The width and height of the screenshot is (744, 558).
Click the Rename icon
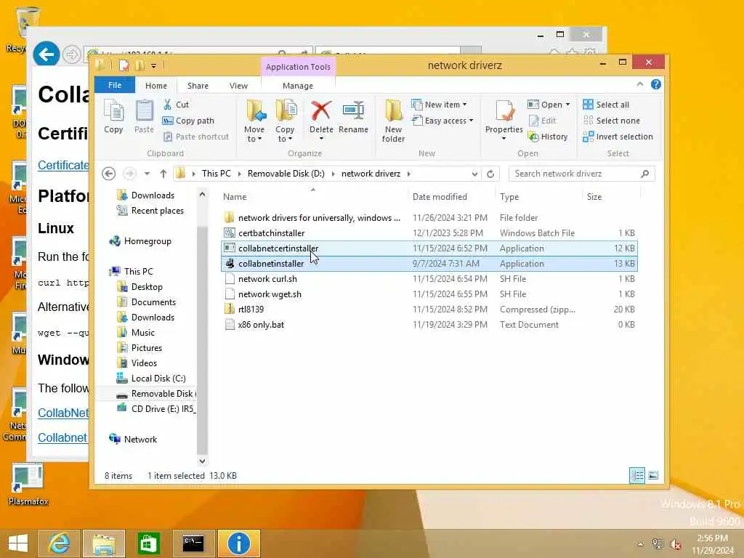point(354,111)
